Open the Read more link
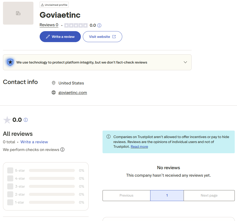The width and height of the screenshot is (237, 221). click(x=139, y=147)
